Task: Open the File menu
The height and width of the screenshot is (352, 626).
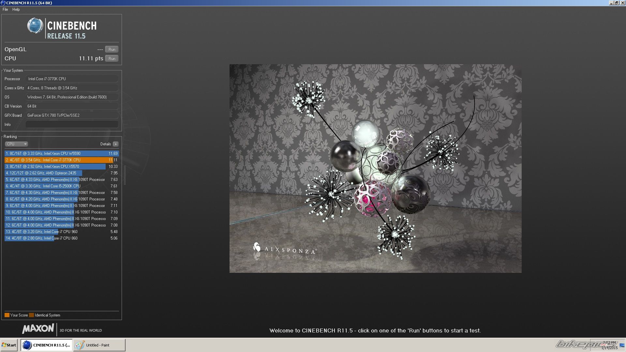Action: coord(5,9)
